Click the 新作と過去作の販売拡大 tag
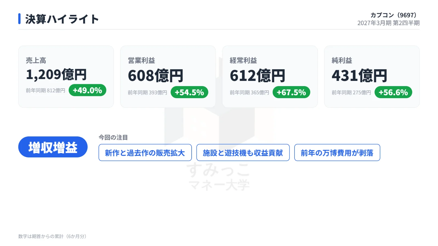438x246 pixels. tap(145, 153)
